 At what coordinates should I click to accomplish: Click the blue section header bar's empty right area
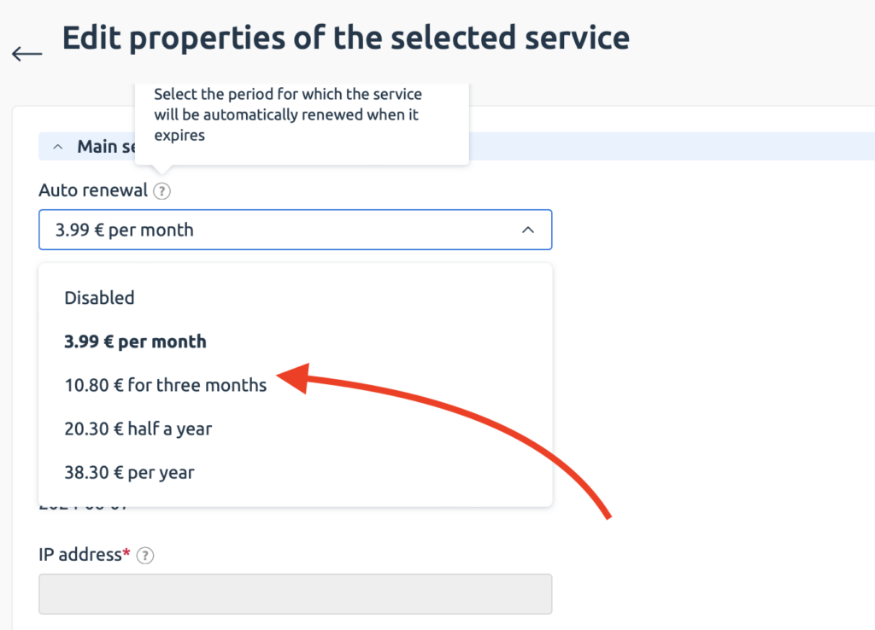(672, 146)
